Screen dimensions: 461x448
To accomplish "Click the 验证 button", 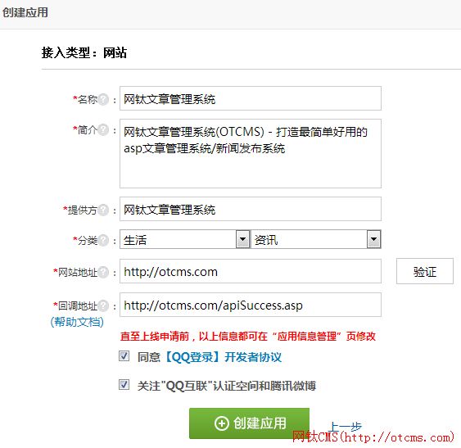I will coord(424,271).
